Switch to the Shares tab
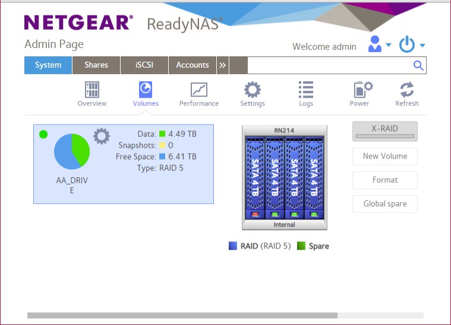This screenshot has width=451, height=325. click(x=96, y=65)
